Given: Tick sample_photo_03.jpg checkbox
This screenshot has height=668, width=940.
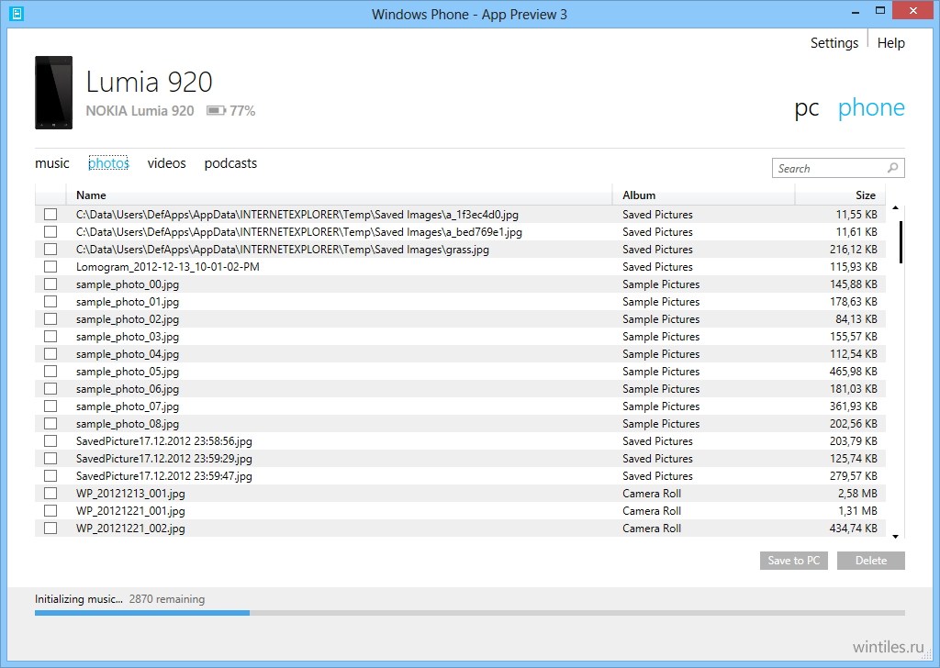Looking at the screenshot, I should 50,336.
